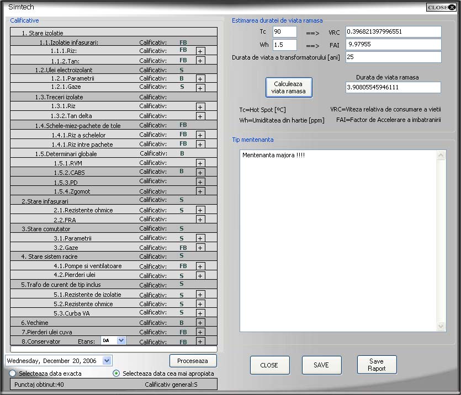Image resolution: width=461 pixels, height=395 pixels.
Task: Click plus button on 3.2.Gaze row
Action: pos(200,248)
